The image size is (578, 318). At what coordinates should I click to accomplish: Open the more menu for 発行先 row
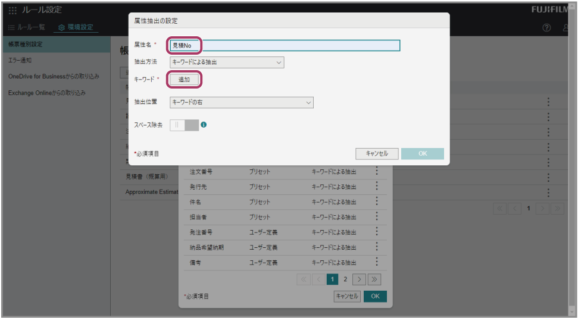377,186
